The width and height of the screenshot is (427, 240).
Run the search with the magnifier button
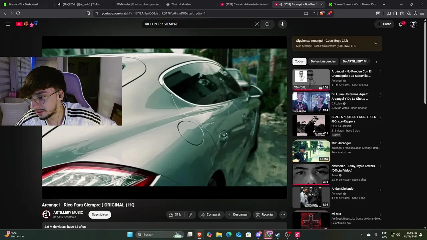pyautogui.click(x=268, y=24)
